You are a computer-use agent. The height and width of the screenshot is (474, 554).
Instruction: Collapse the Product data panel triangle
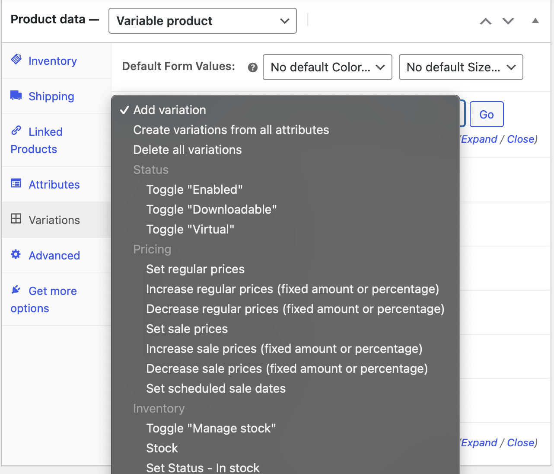pyautogui.click(x=535, y=21)
